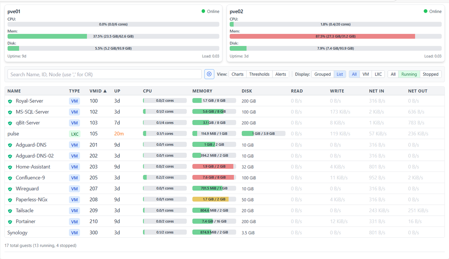Click the shield icon beside Adguard-DNS-02
449x259 pixels.
[x=10, y=156]
